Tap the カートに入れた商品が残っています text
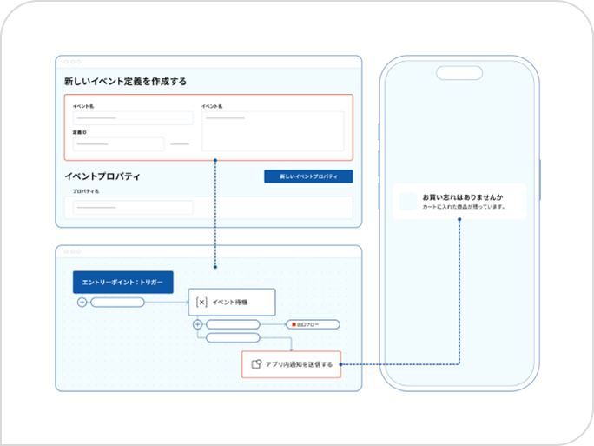 tap(464, 207)
